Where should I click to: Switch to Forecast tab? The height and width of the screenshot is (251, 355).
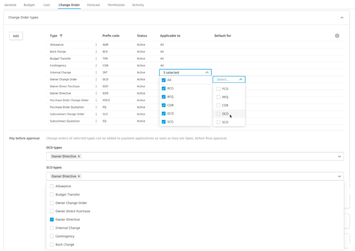tap(93, 5)
